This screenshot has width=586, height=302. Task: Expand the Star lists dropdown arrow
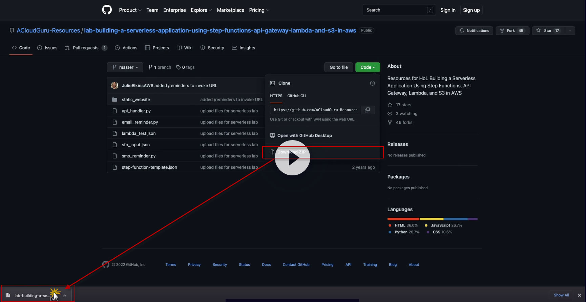(570, 30)
